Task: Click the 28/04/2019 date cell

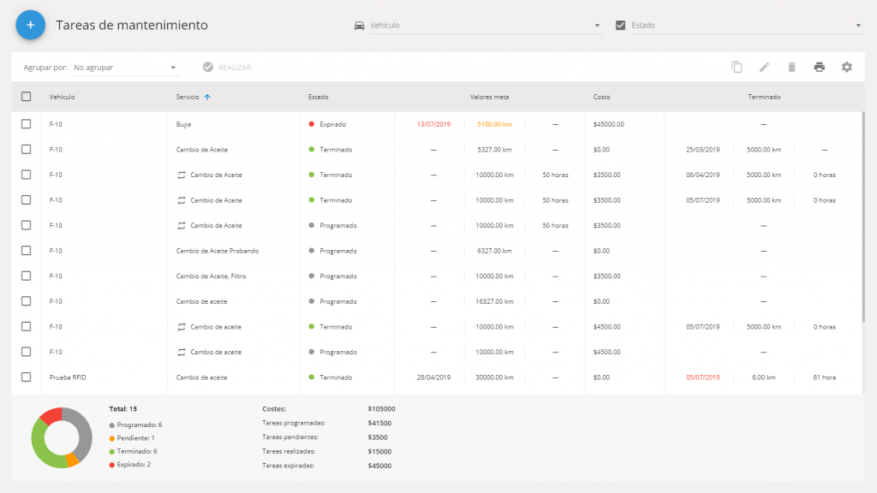Action: click(433, 377)
